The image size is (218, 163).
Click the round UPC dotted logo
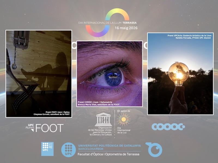coord(69,150)
